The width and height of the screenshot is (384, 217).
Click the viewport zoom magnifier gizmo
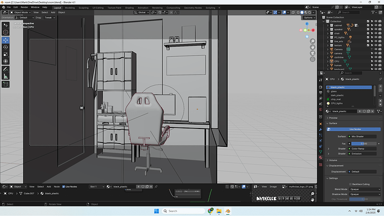313,41
